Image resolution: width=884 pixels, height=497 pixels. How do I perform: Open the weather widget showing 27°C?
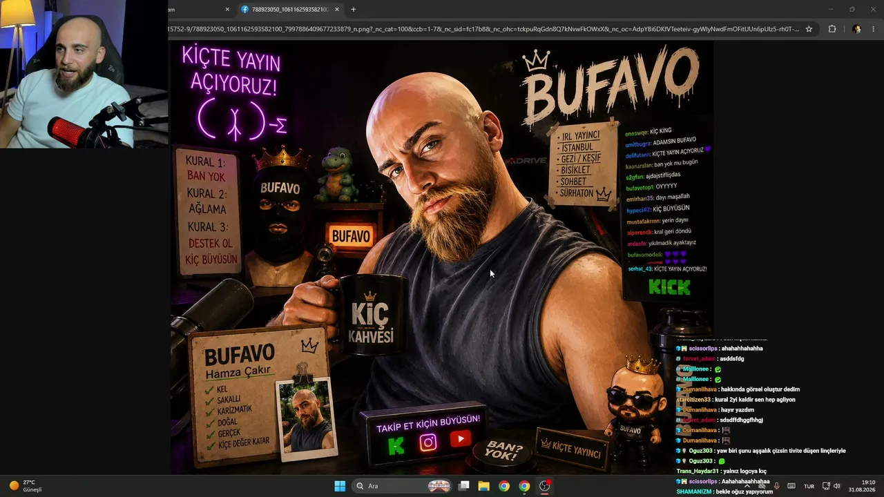coord(26,486)
